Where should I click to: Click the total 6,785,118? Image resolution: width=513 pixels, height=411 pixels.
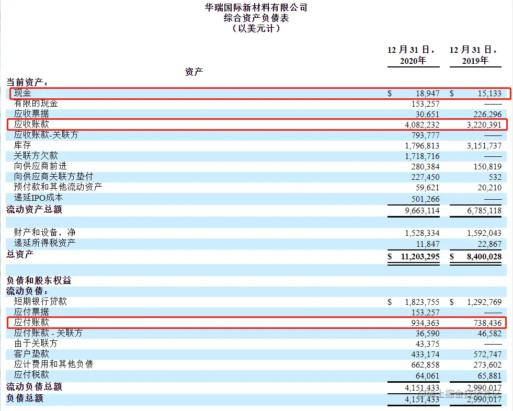pyautogui.click(x=484, y=211)
